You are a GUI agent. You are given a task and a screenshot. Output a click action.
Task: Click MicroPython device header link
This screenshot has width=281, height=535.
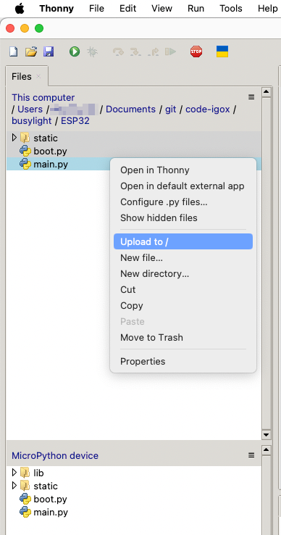pos(55,455)
